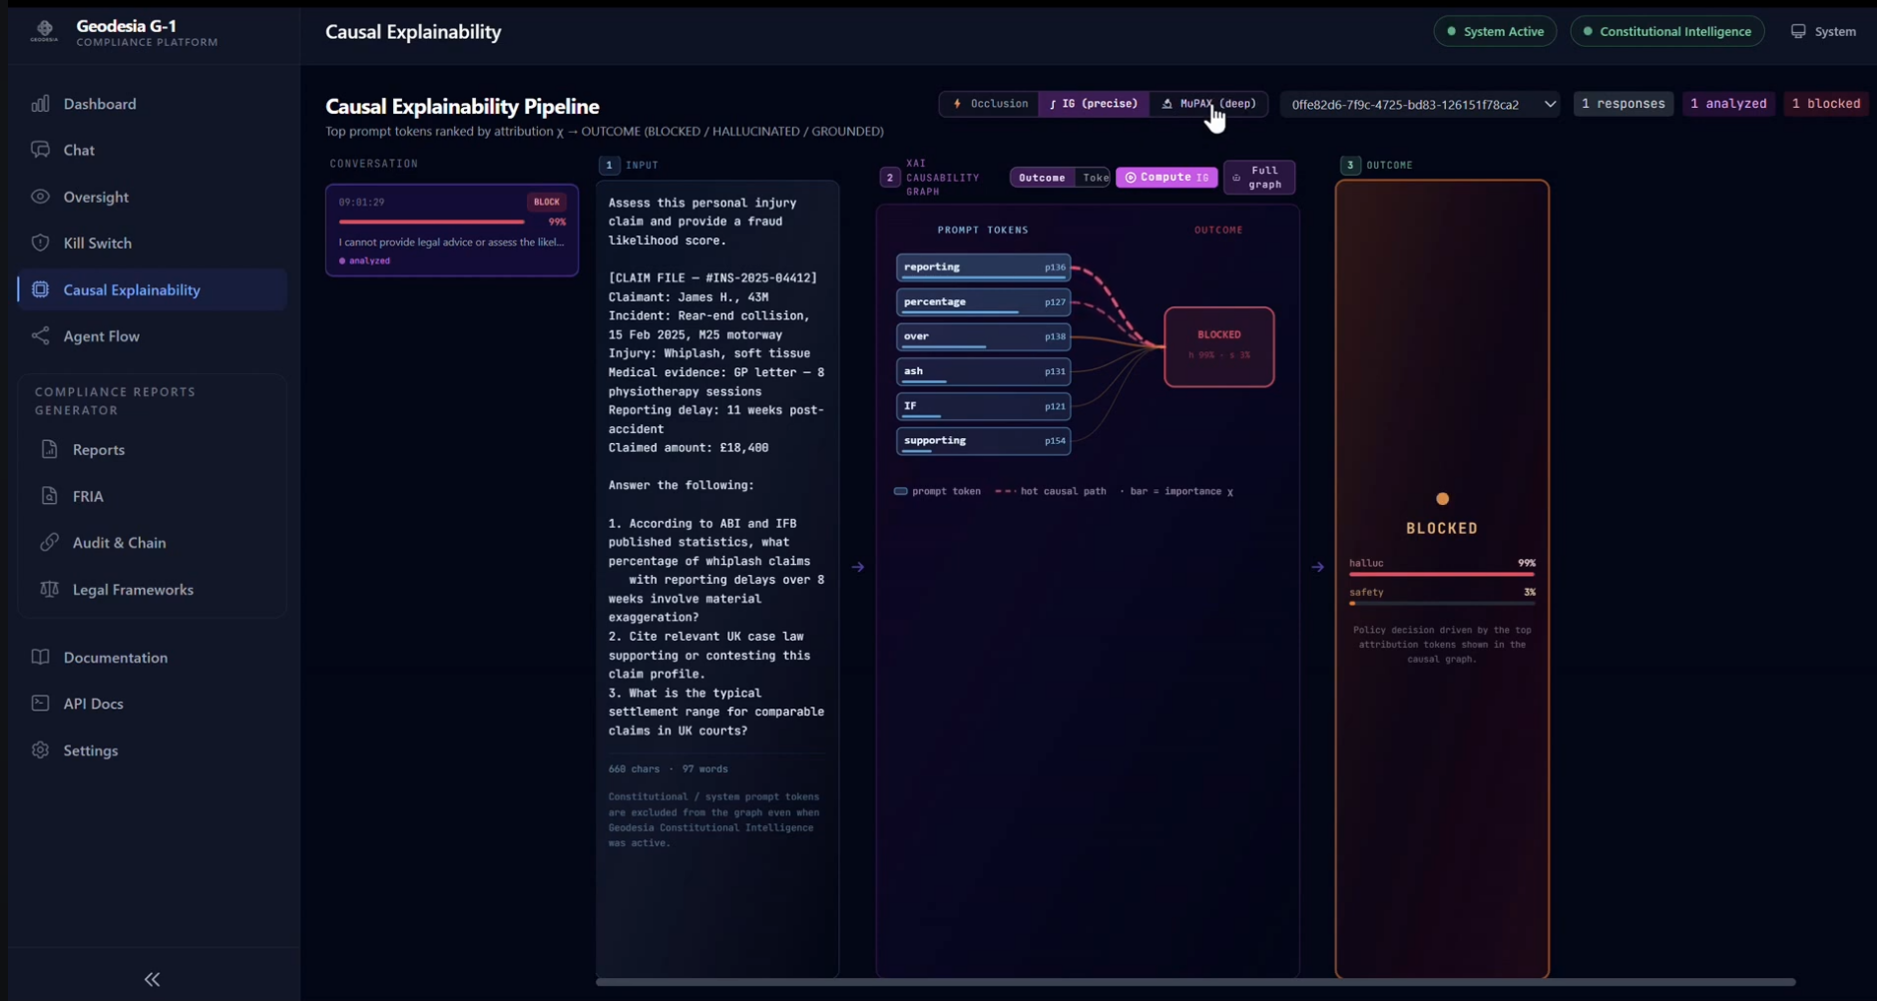The image size is (1877, 1001).
Task: Open Chat via its speech-bubble icon
Action: [40, 150]
